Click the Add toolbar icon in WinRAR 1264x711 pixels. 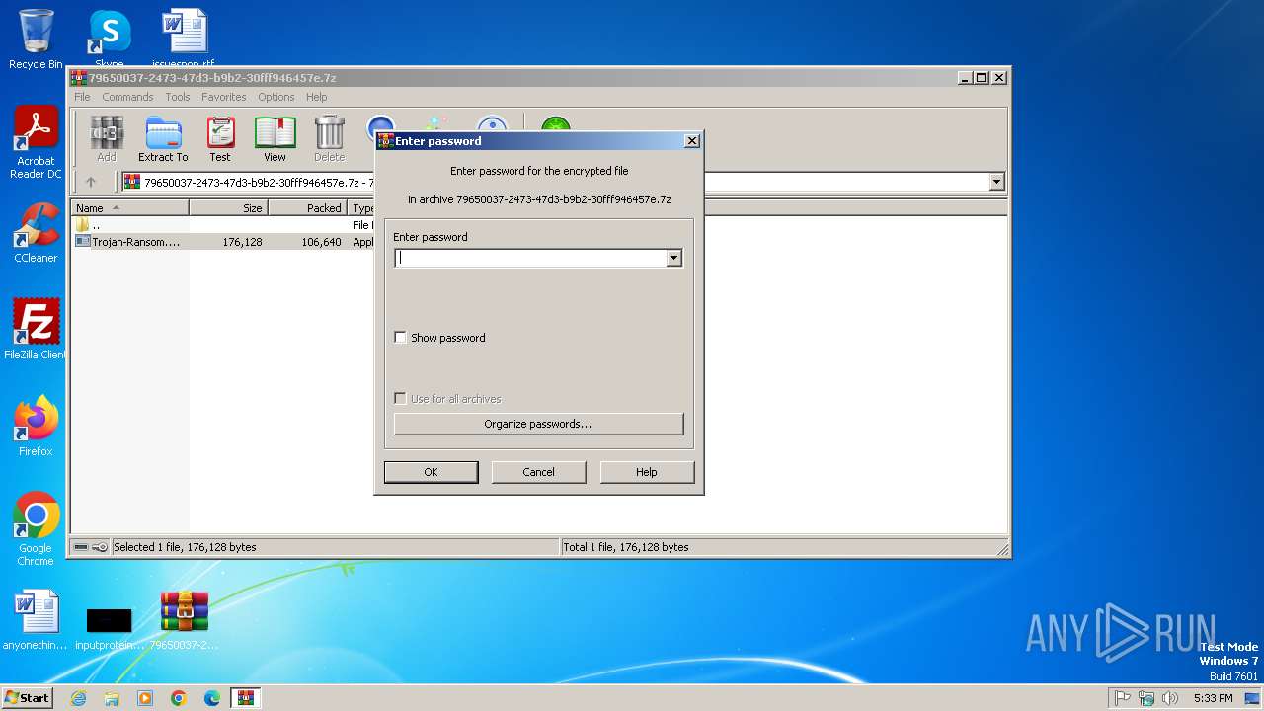[106, 139]
